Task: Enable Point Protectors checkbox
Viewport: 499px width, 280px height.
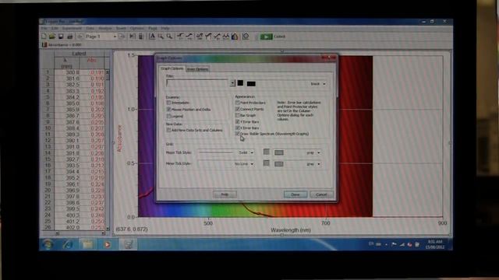Action: click(237, 103)
